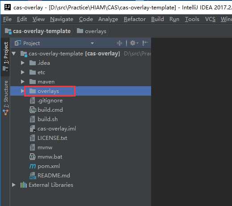Screen dimensions: 232x206
Task: Select the etc folder icon
Action: tap(33, 72)
